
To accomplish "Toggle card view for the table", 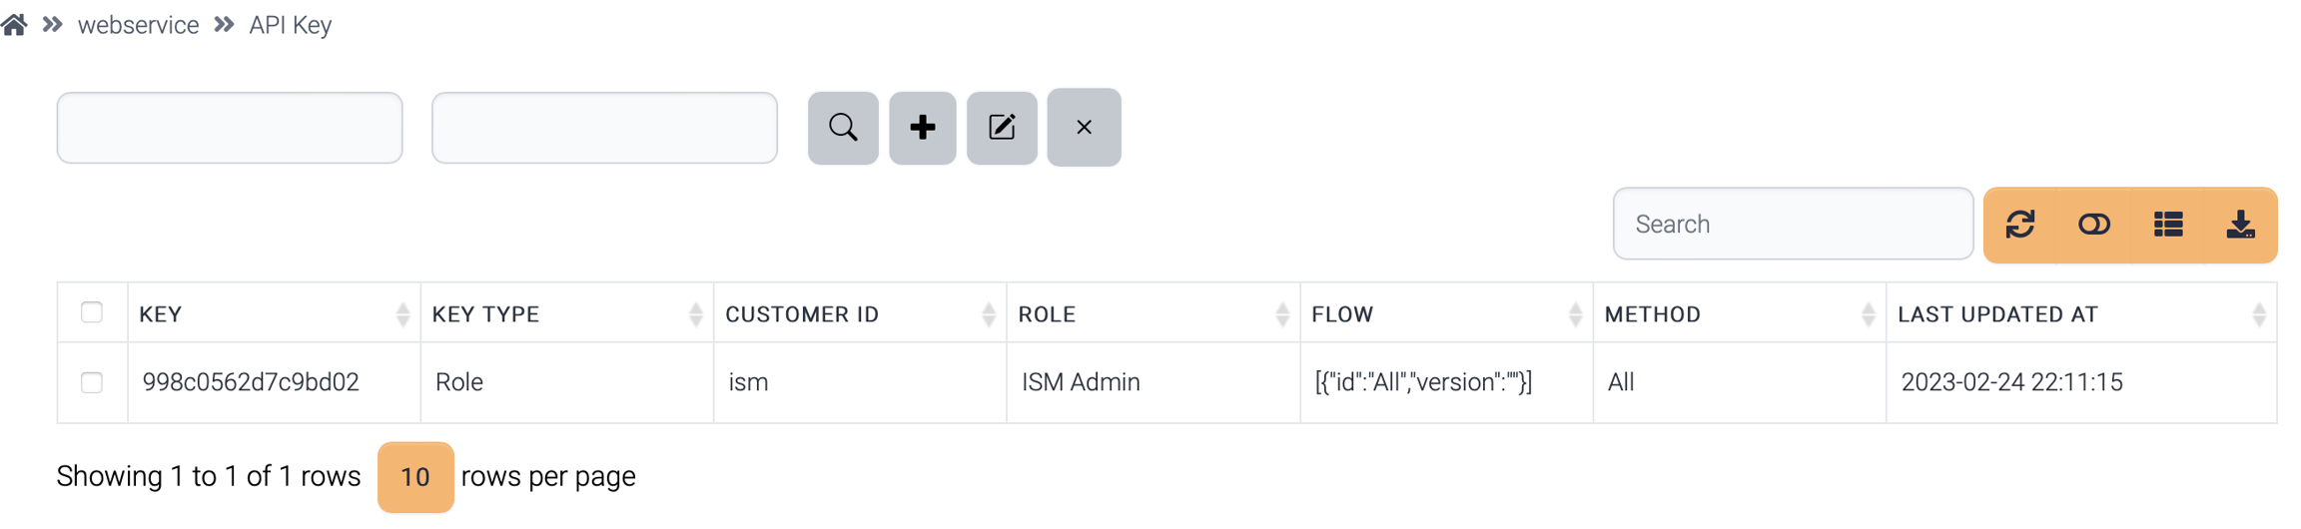I will pos(2094,225).
